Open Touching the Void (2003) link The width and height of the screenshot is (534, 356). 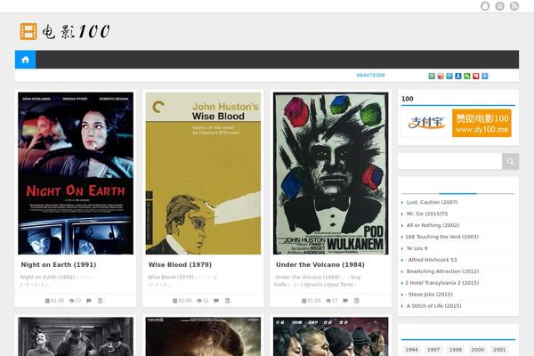click(x=441, y=237)
